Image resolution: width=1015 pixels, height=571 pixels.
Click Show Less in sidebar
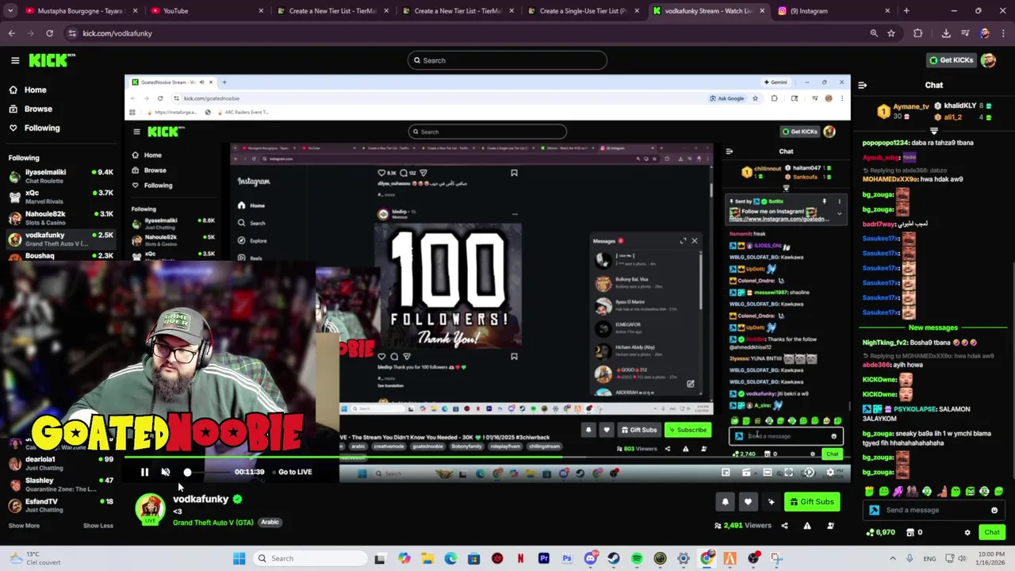coord(98,525)
